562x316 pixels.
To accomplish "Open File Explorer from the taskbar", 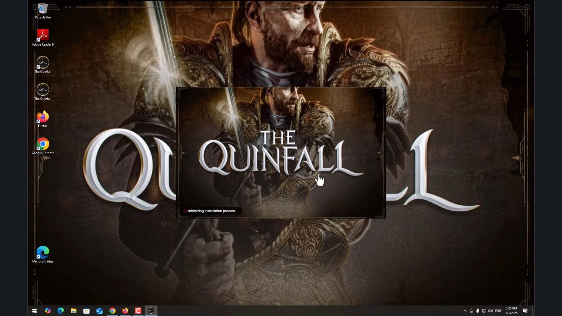I will pyautogui.click(x=73, y=311).
